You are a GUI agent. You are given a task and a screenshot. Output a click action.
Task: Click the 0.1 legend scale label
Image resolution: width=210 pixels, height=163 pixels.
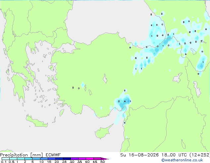[x=4, y=162]
